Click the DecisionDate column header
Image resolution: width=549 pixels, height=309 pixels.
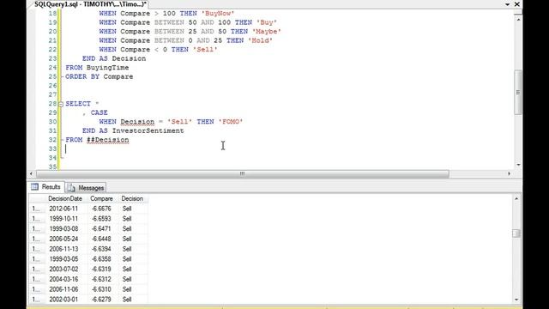coord(65,198)
